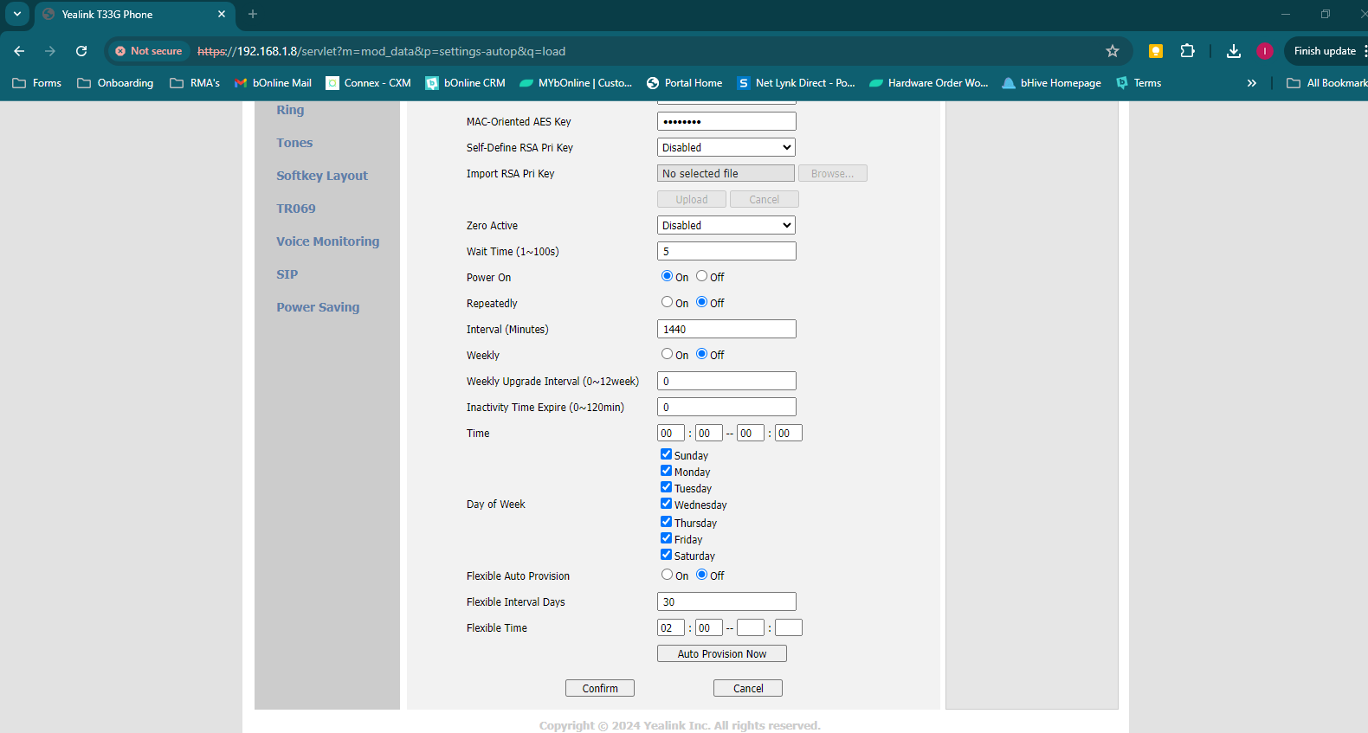Expand the Zero Active dropdown
1368x733 pixels.
point(726,225)
